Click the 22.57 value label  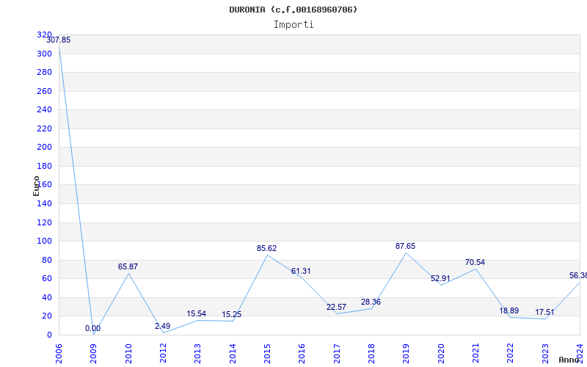pyautogui.click(x=336, y=307)
